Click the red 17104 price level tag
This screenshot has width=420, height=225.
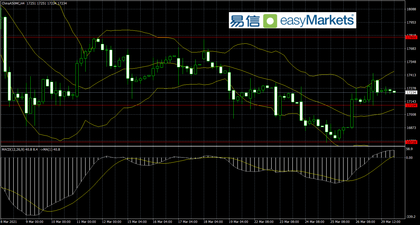(x=411, y=106)
